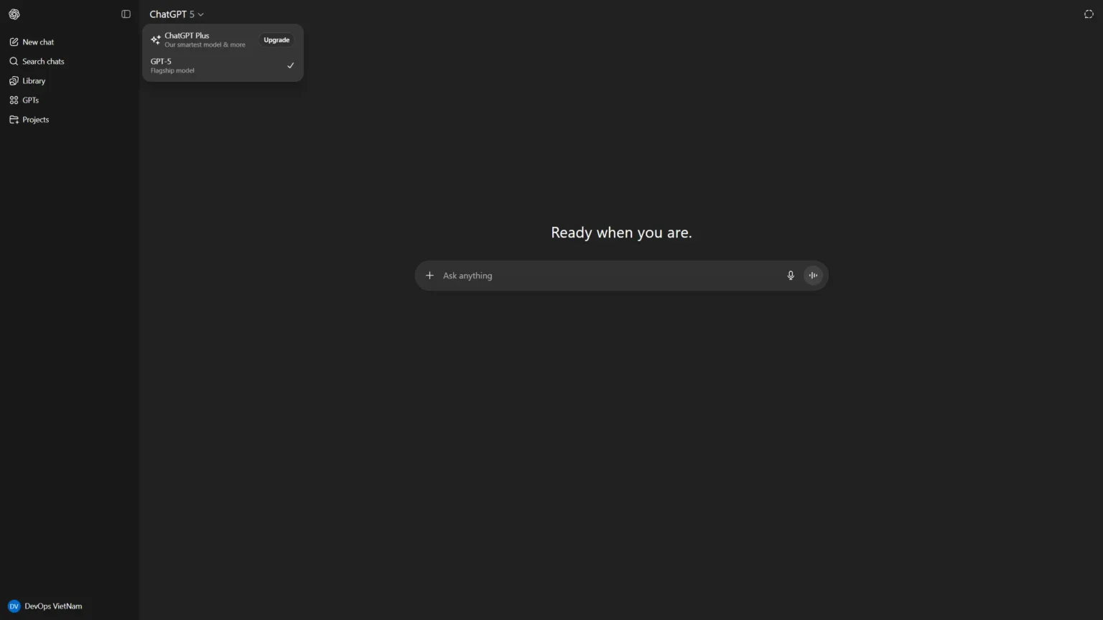Click the plus icon to add attachments
Screen dimensions: 1103x620
click(x=429, y=276)
